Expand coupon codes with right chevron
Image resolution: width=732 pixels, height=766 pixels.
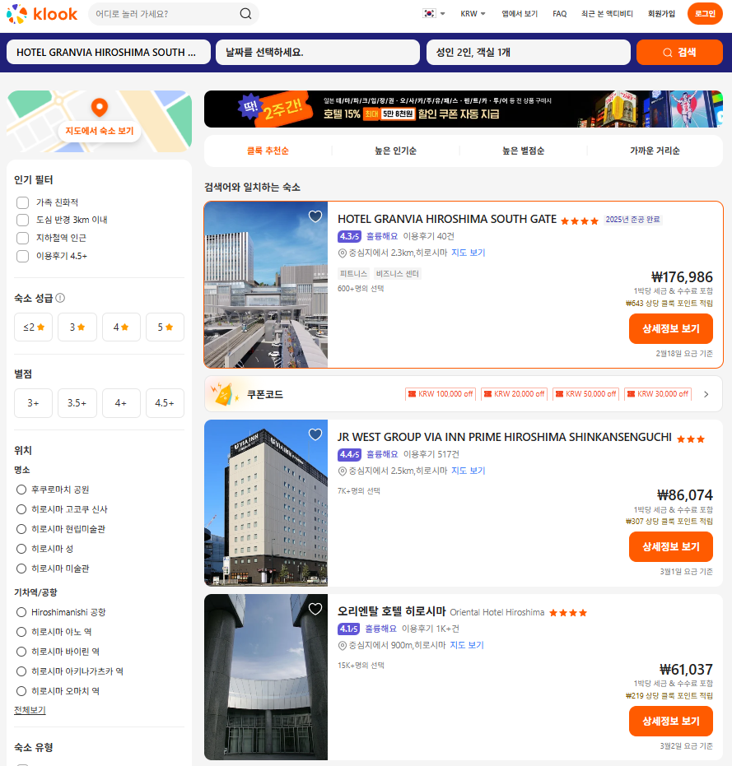(x=706, y=394)
